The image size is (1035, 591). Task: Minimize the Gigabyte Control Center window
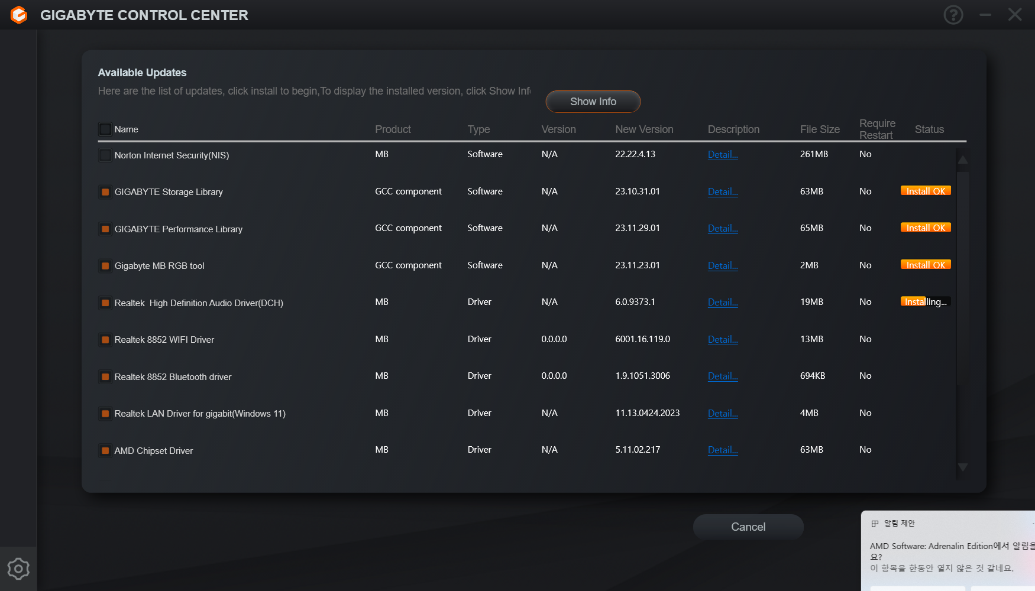coord(985,15)
